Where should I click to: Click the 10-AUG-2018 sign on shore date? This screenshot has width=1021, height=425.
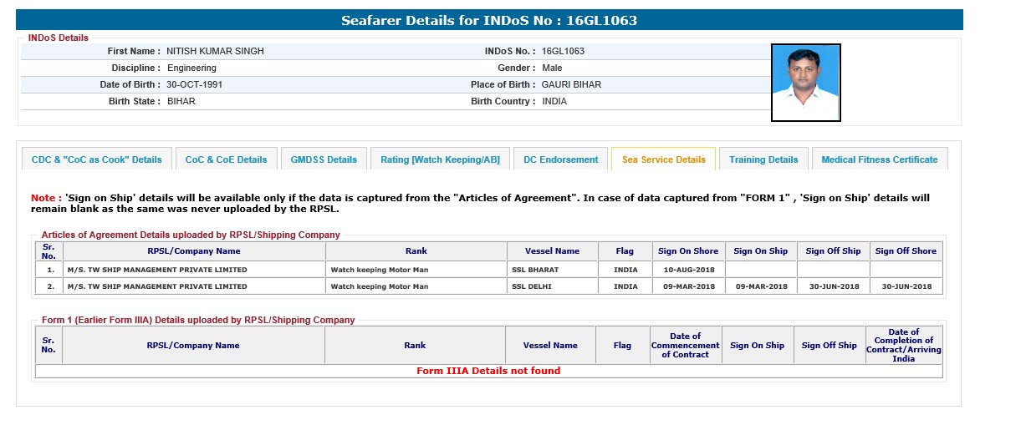click(x=687, y=270)
